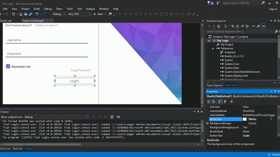Collapse the BackgroundImage property
The image size is (280, 157).
(x=207, y=123)
